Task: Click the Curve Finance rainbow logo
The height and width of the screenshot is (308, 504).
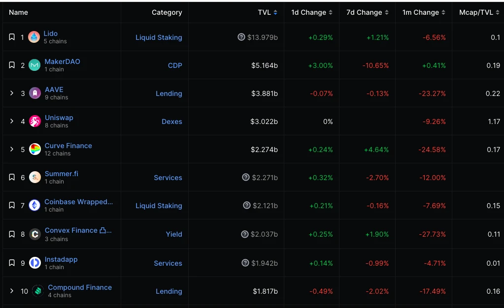Action: (34, 150)
